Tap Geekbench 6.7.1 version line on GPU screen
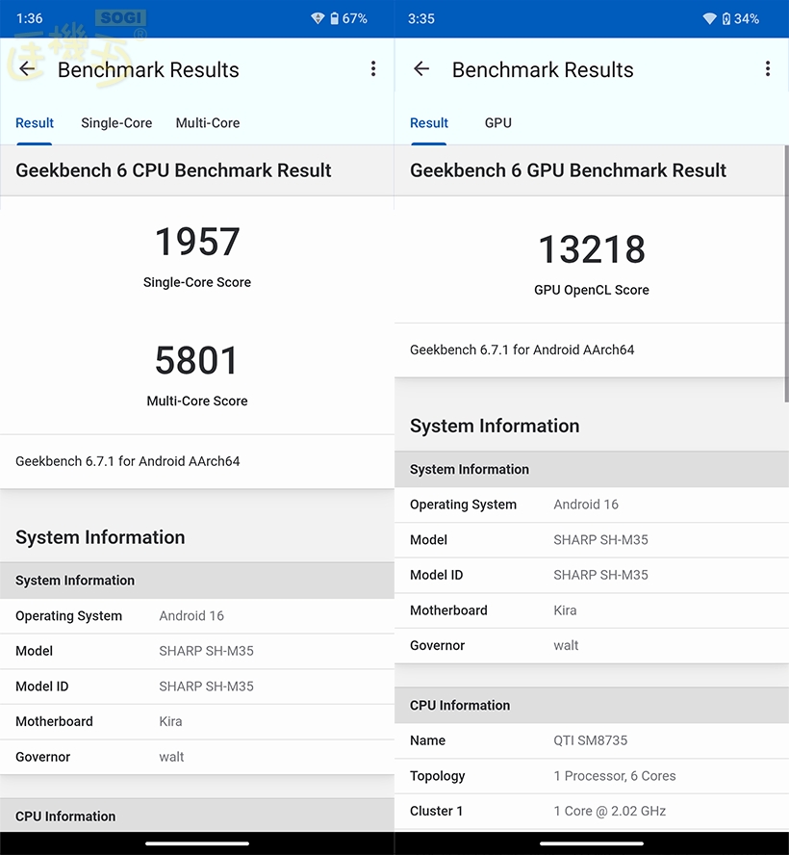Viewport: 789px width, 855px height. click(522, 350)
